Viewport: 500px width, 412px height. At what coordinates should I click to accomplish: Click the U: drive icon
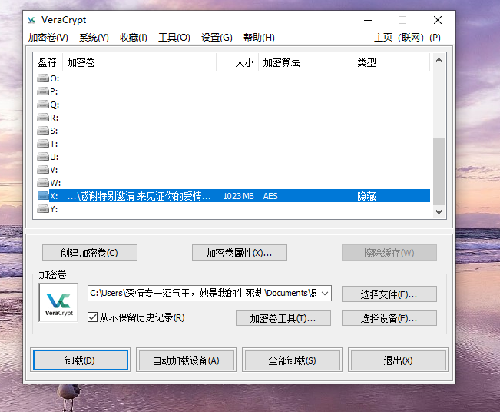43,157
